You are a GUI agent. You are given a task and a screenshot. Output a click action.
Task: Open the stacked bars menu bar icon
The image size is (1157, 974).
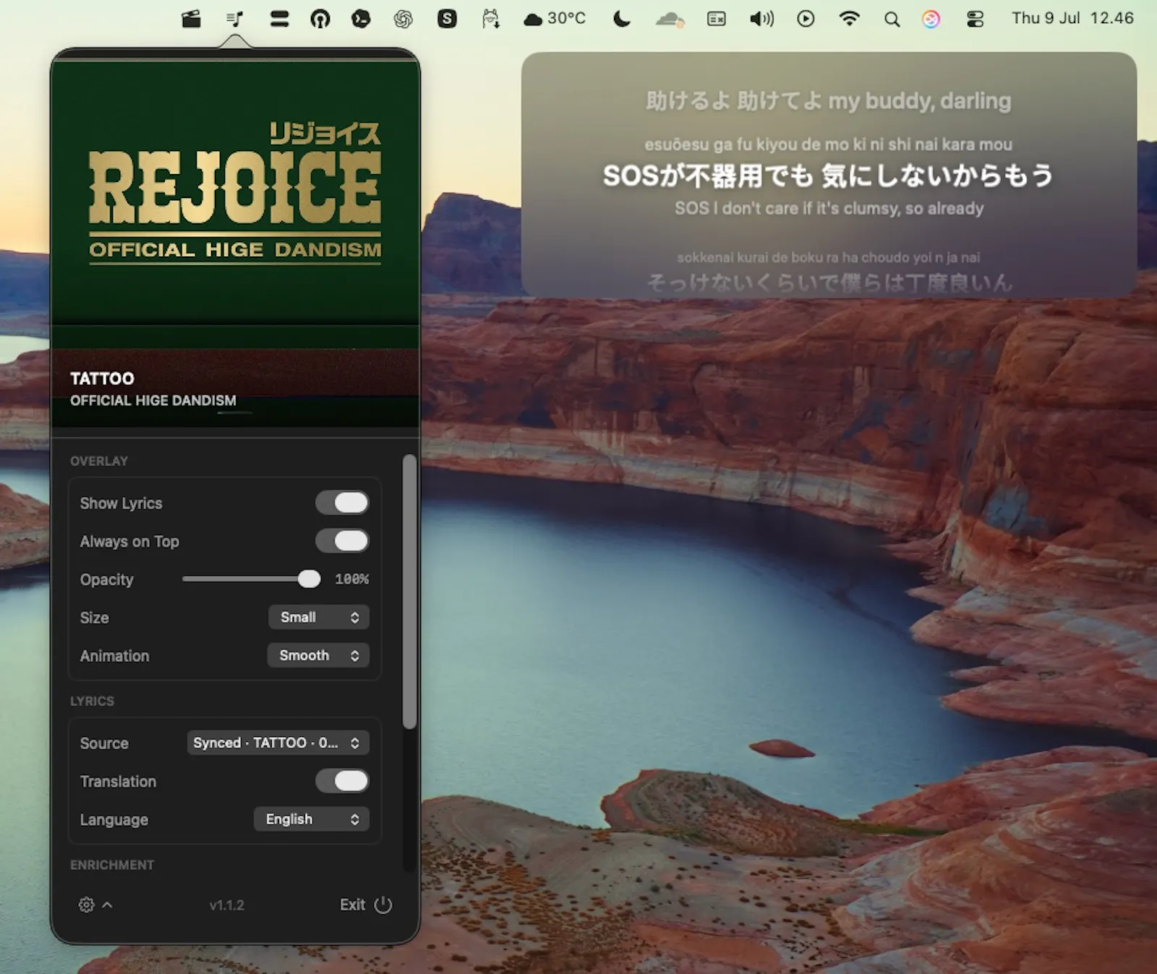coord(279,19)
